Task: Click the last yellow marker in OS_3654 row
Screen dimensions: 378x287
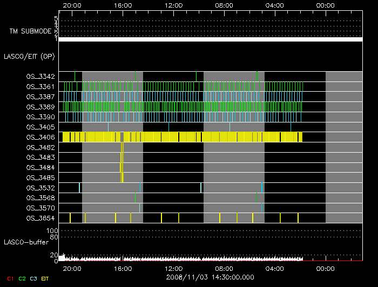Action: [x=298, y=218]
